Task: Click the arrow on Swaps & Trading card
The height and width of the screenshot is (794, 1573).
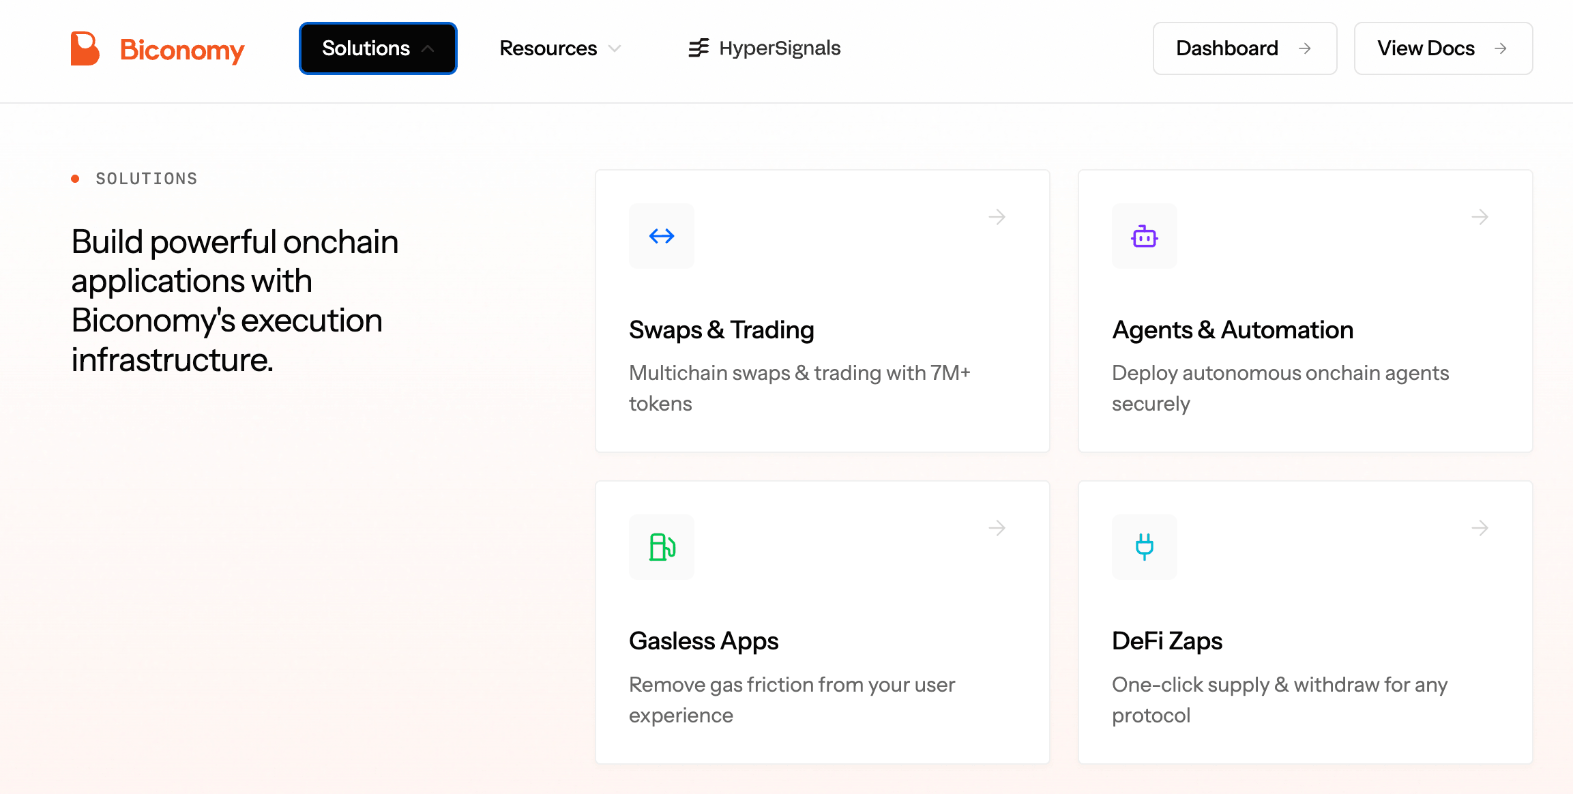Action: point(997,217)
